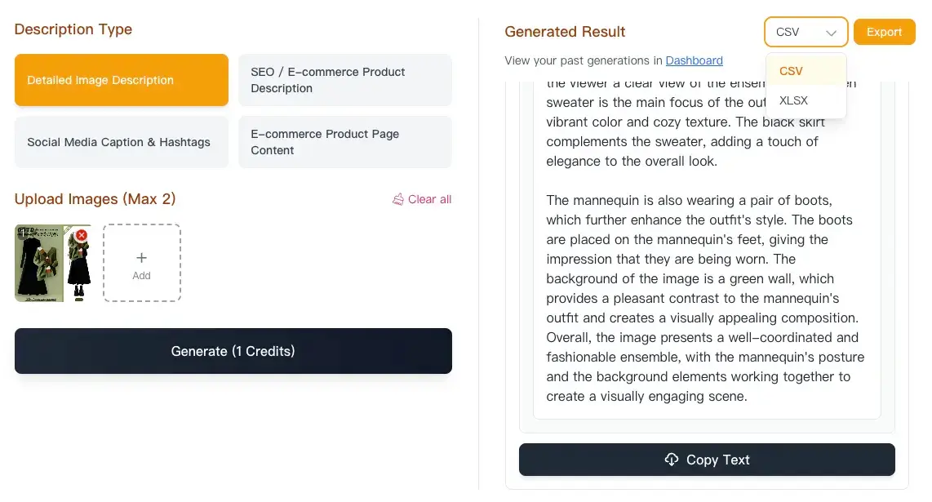Select SEO / E-commerce Product Description type
This screenshot has height=502, width=932.
pos(344,79)
